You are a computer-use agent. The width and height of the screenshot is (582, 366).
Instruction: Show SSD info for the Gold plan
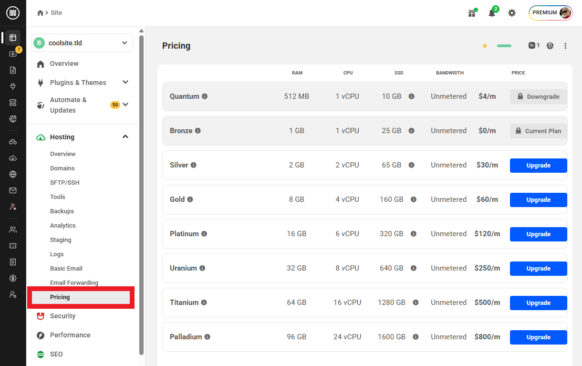tap(414, 199)
